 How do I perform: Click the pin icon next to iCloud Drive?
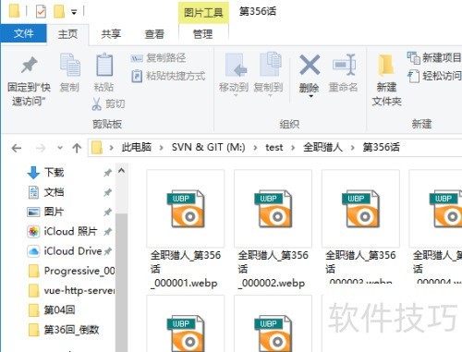(108, 251)
